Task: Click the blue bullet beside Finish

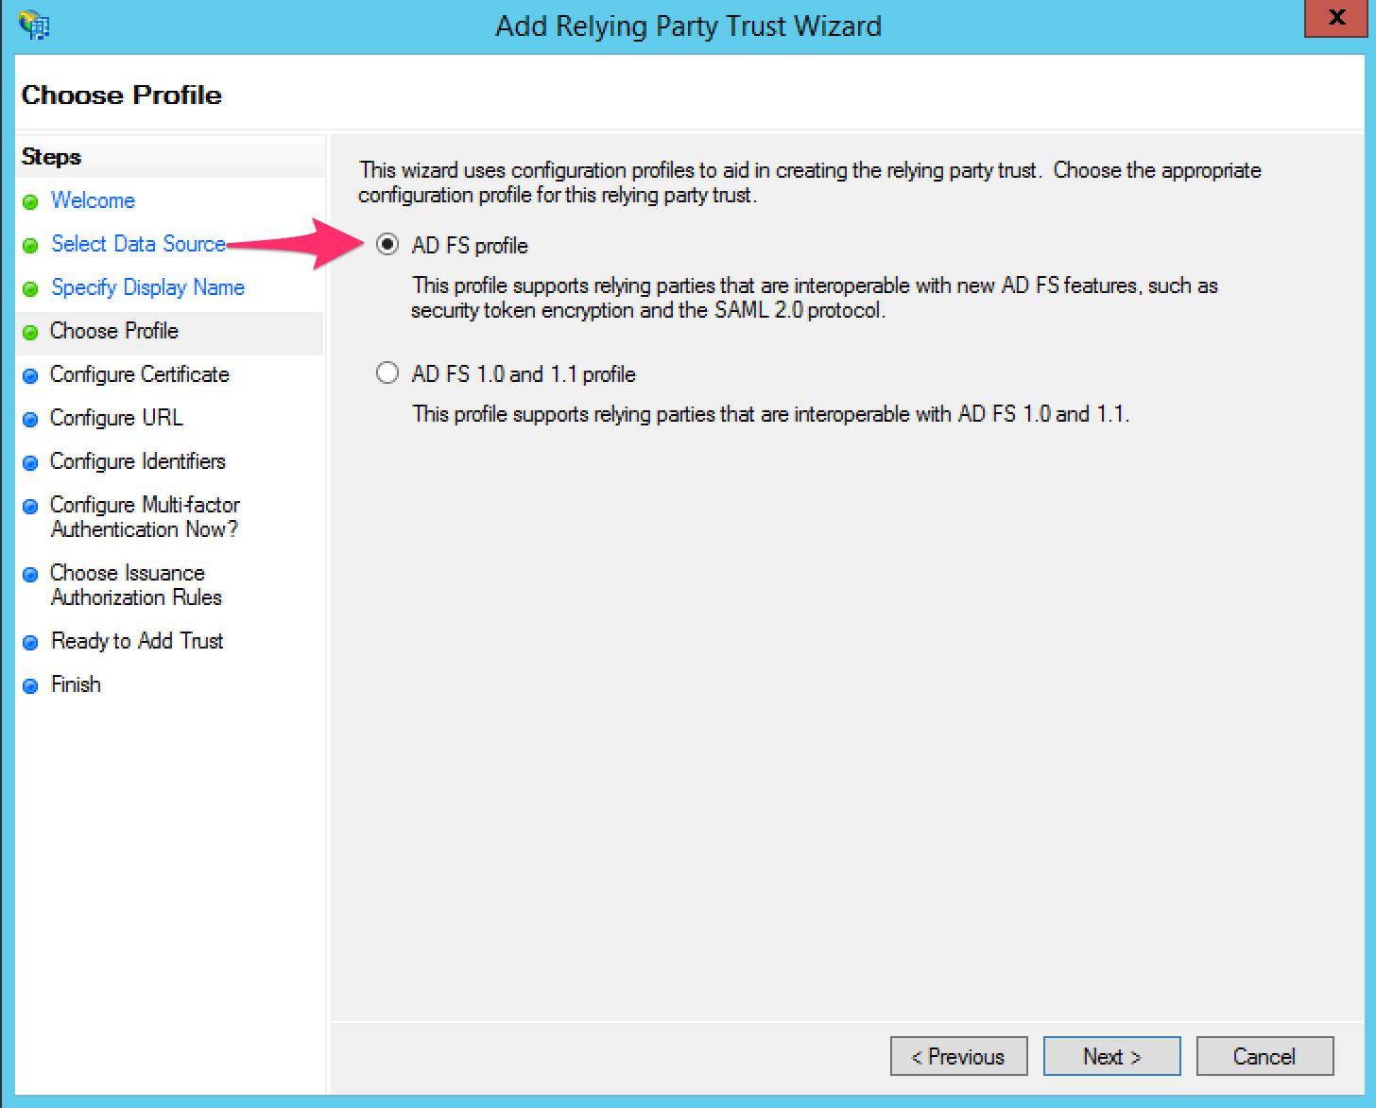Action: 30,685
